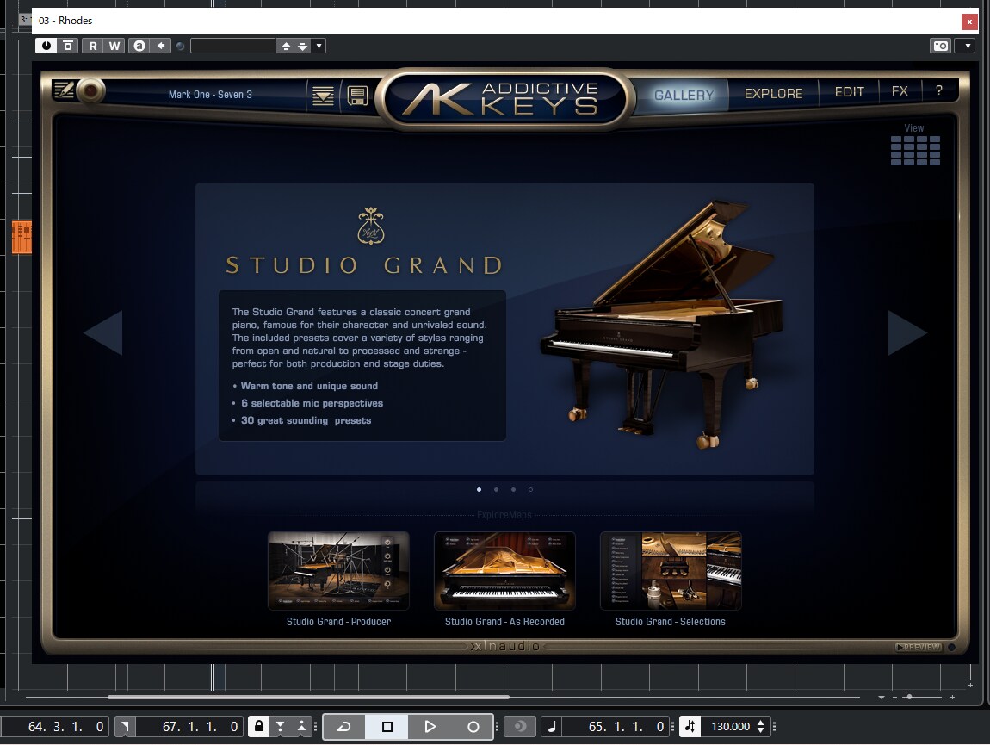Image resolution: width=990 pixels, height=745 pixels.
Task: Open the plug-in functions dropdown menu
Action: point(968,46)
